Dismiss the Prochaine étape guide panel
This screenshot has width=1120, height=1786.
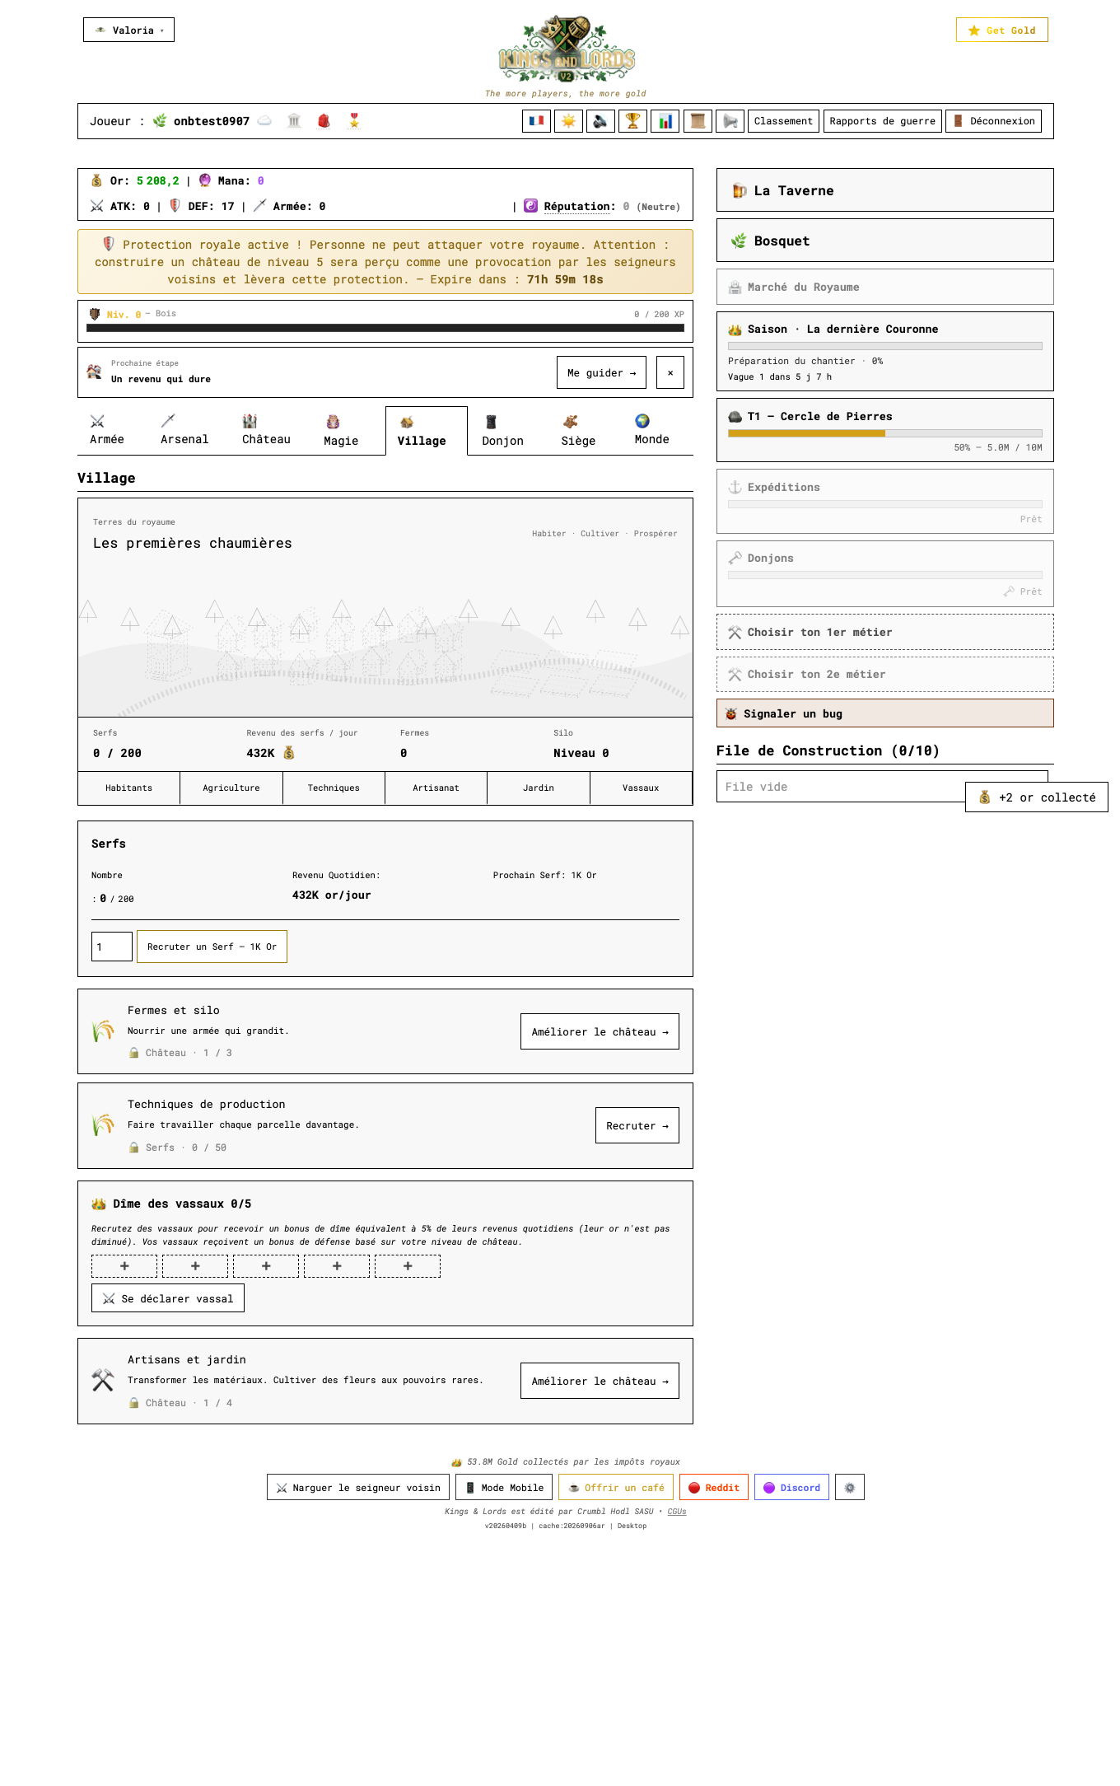[670, 372]
